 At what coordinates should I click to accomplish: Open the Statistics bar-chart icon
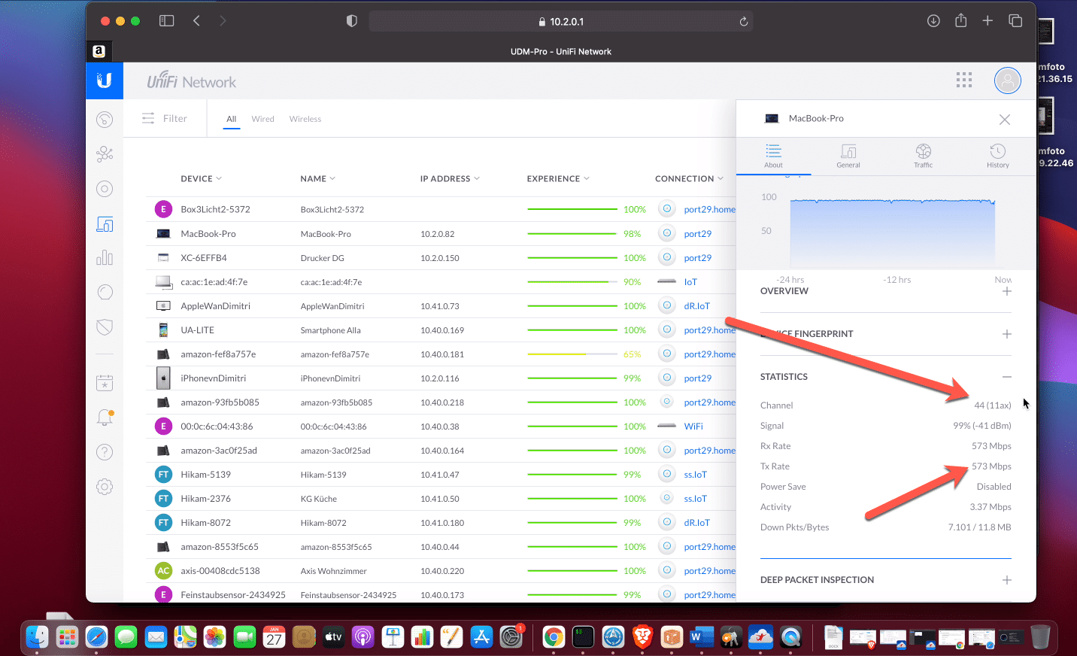click(x=105, y=258)
